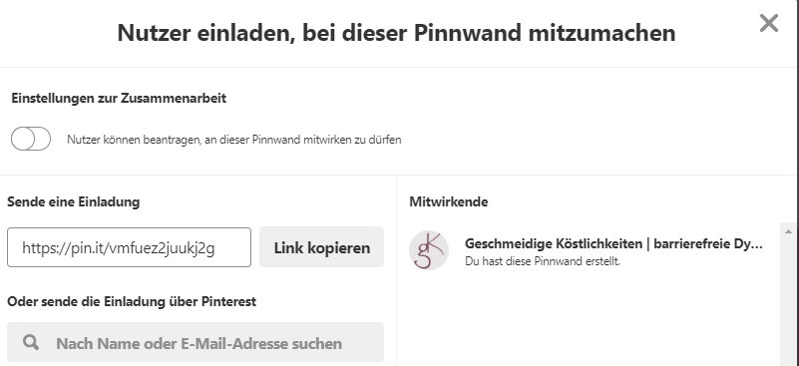Close the invite dialog with the X

click(768, 23)
